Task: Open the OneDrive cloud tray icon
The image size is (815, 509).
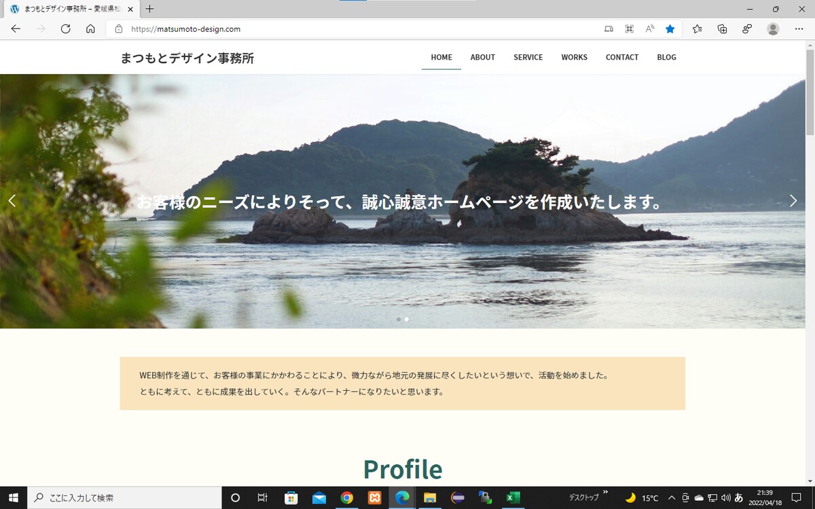Action: point(699,497)
